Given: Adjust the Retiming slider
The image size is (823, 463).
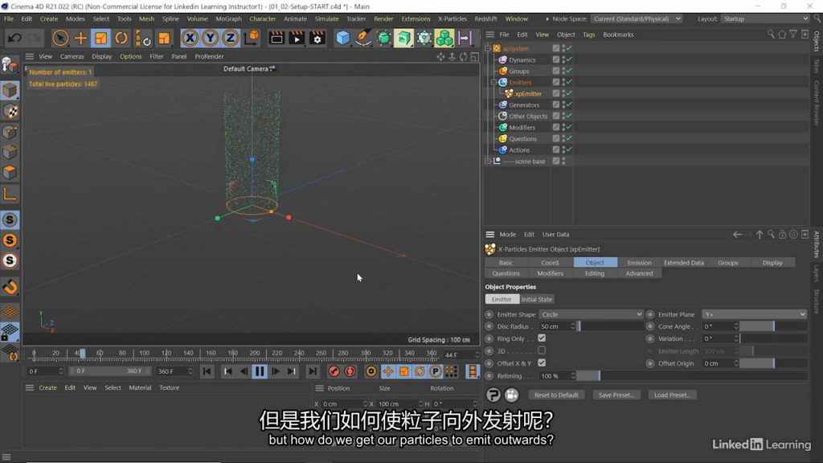Looking at the screenshot, I should pos(693,376).
